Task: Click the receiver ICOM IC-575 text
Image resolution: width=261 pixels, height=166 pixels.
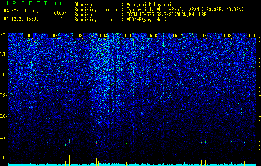Action: pyautogui.click(x=166, y=15)
